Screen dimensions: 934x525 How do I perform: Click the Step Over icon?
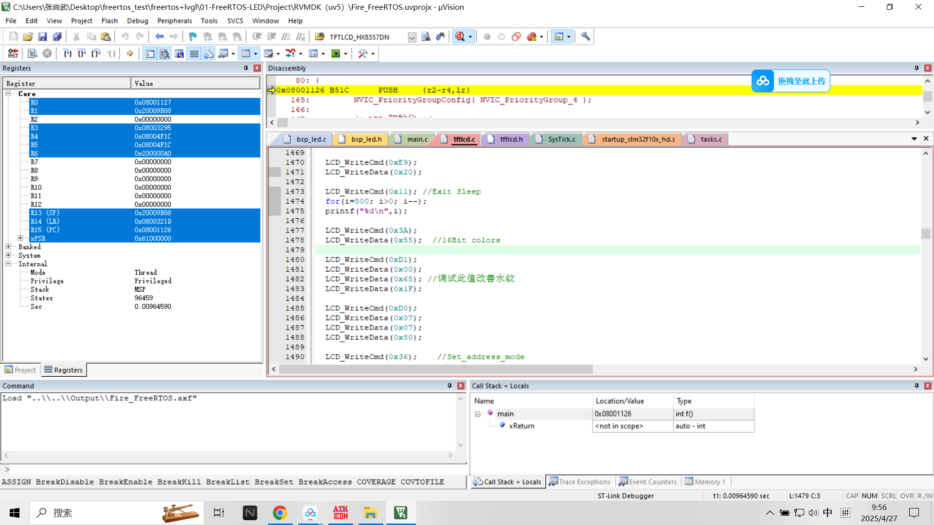(x=82, y=53)
